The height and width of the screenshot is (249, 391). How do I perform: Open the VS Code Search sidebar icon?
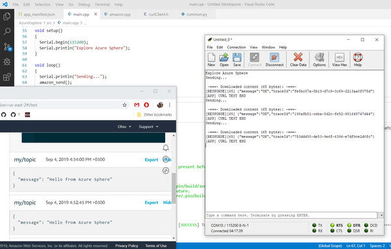point(7,31)
